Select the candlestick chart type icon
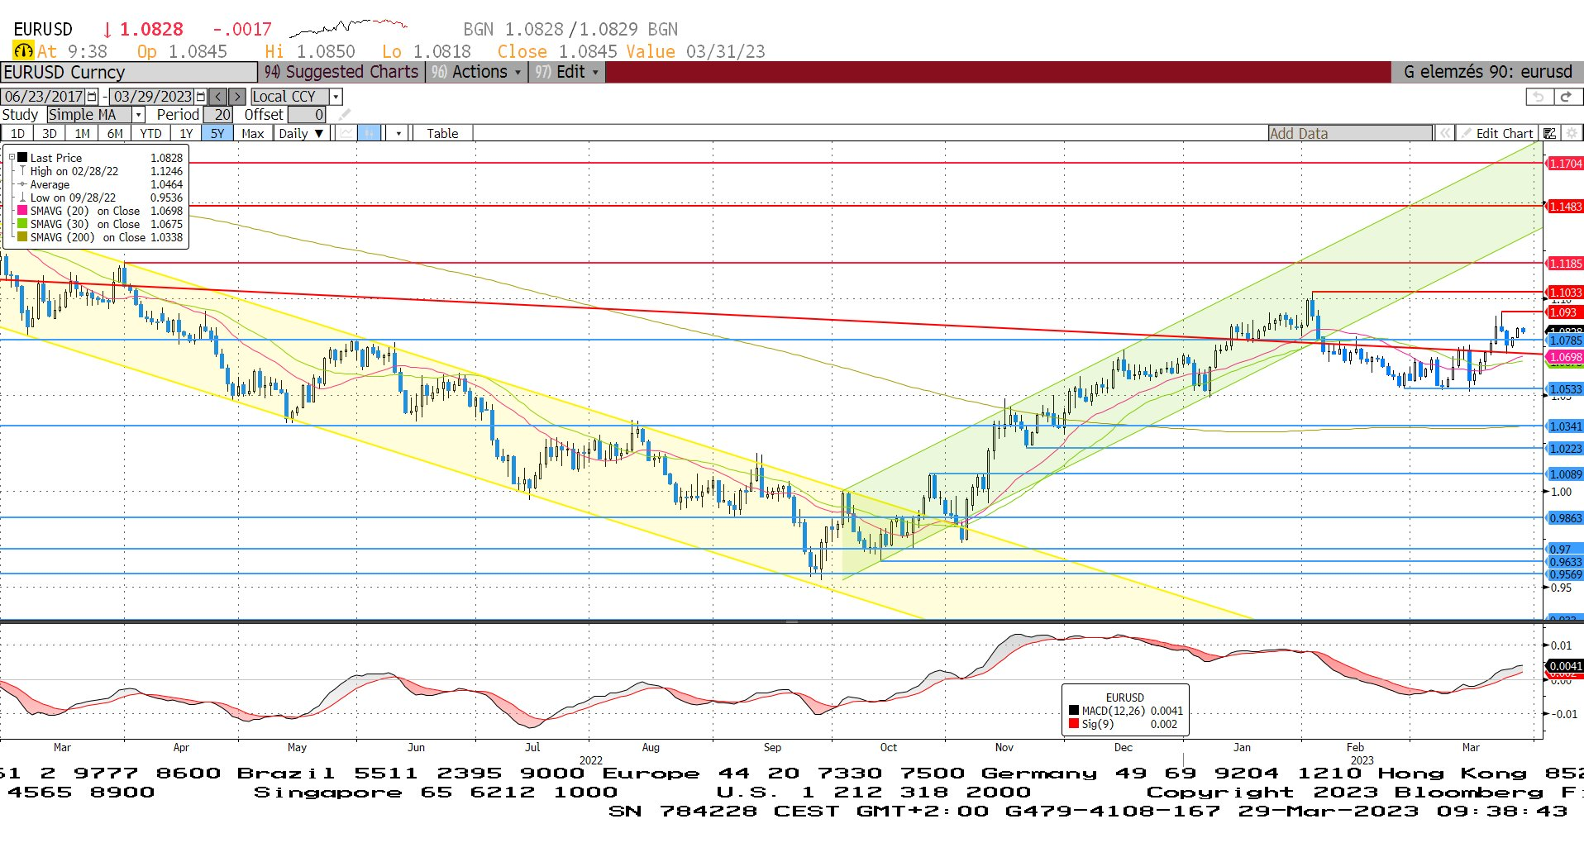The image size is (1584, 857). (369, 133)
